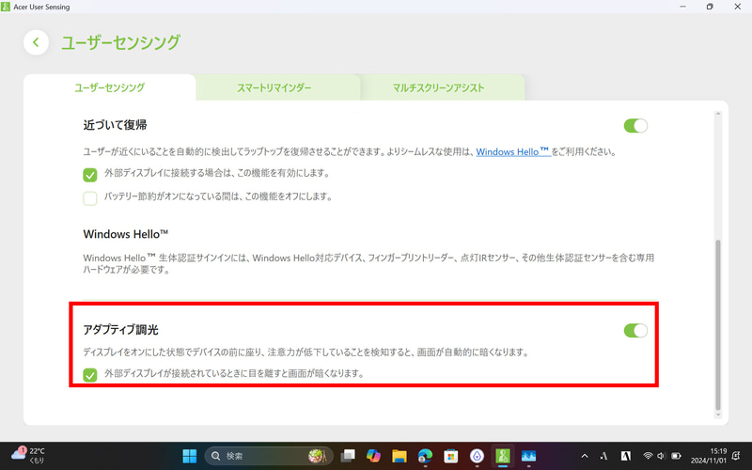The height and width of the screenshot is (470, 752).
Task: Click the taskbar 検索 search box
Action: pos(269,456)
